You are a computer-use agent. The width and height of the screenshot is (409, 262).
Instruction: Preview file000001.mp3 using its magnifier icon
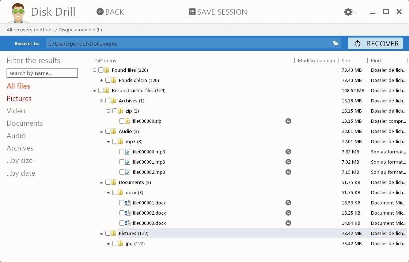[x=288, y=162]
